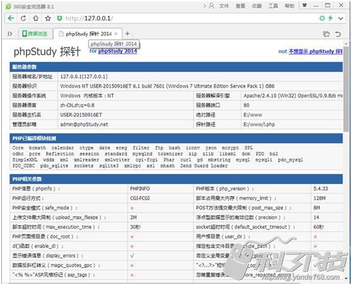Click the user account icon in title bar
The height and width of the screenshot is (285, 352).
click(211, 6)
